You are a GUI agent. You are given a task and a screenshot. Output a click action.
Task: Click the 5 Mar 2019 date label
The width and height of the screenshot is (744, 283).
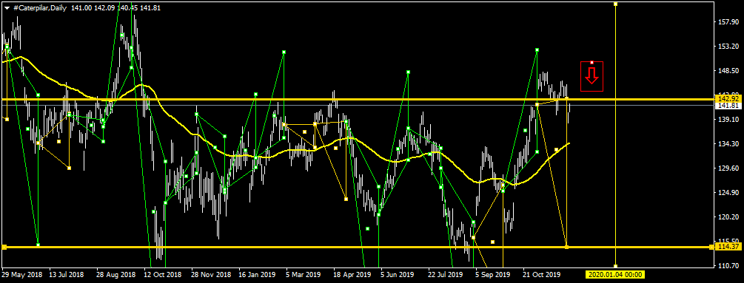[x=304, y=274]
